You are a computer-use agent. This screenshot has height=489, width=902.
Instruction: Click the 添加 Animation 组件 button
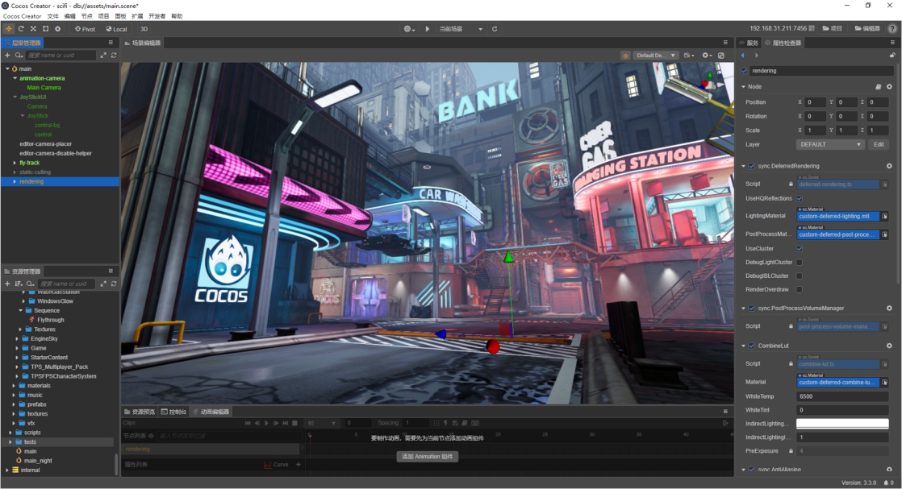[x=428, y=457]
